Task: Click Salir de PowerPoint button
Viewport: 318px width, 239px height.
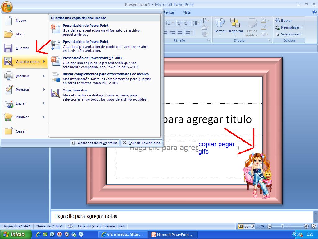Action: 142,143
